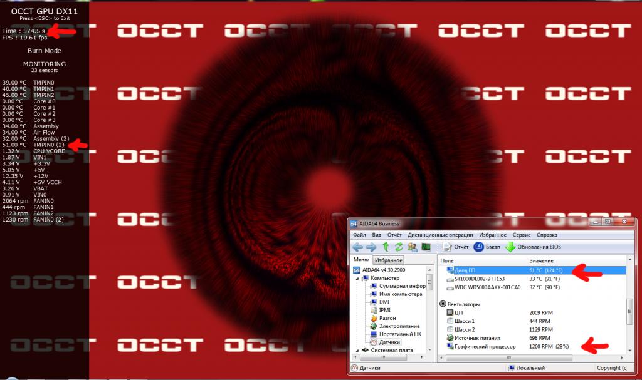Click the green Refresh arrows toolbar icon
The width and height of the screenshot is (642, 380).
(x=399, y=247)
